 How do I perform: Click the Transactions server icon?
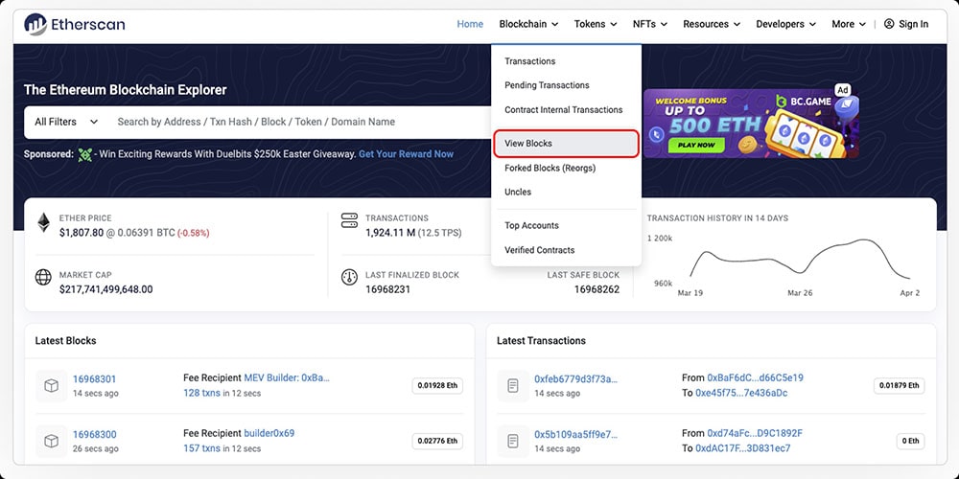click(349, 221)
